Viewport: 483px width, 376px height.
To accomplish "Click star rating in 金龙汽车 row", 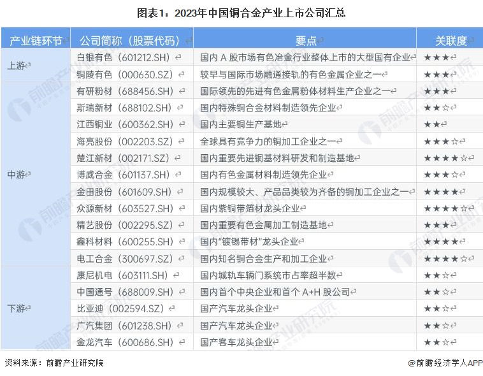I will pyautogui.click(x=436, y=342).
